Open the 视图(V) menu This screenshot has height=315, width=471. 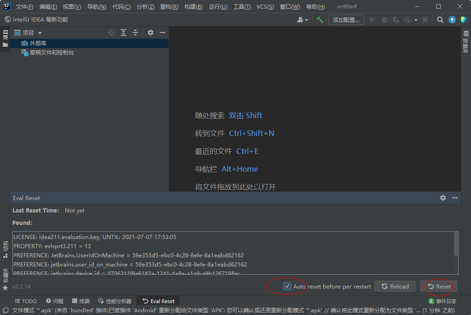(x=72, y=6)
